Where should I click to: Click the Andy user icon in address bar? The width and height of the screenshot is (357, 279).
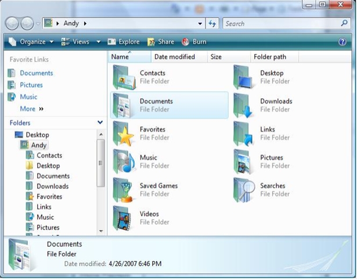48,23
